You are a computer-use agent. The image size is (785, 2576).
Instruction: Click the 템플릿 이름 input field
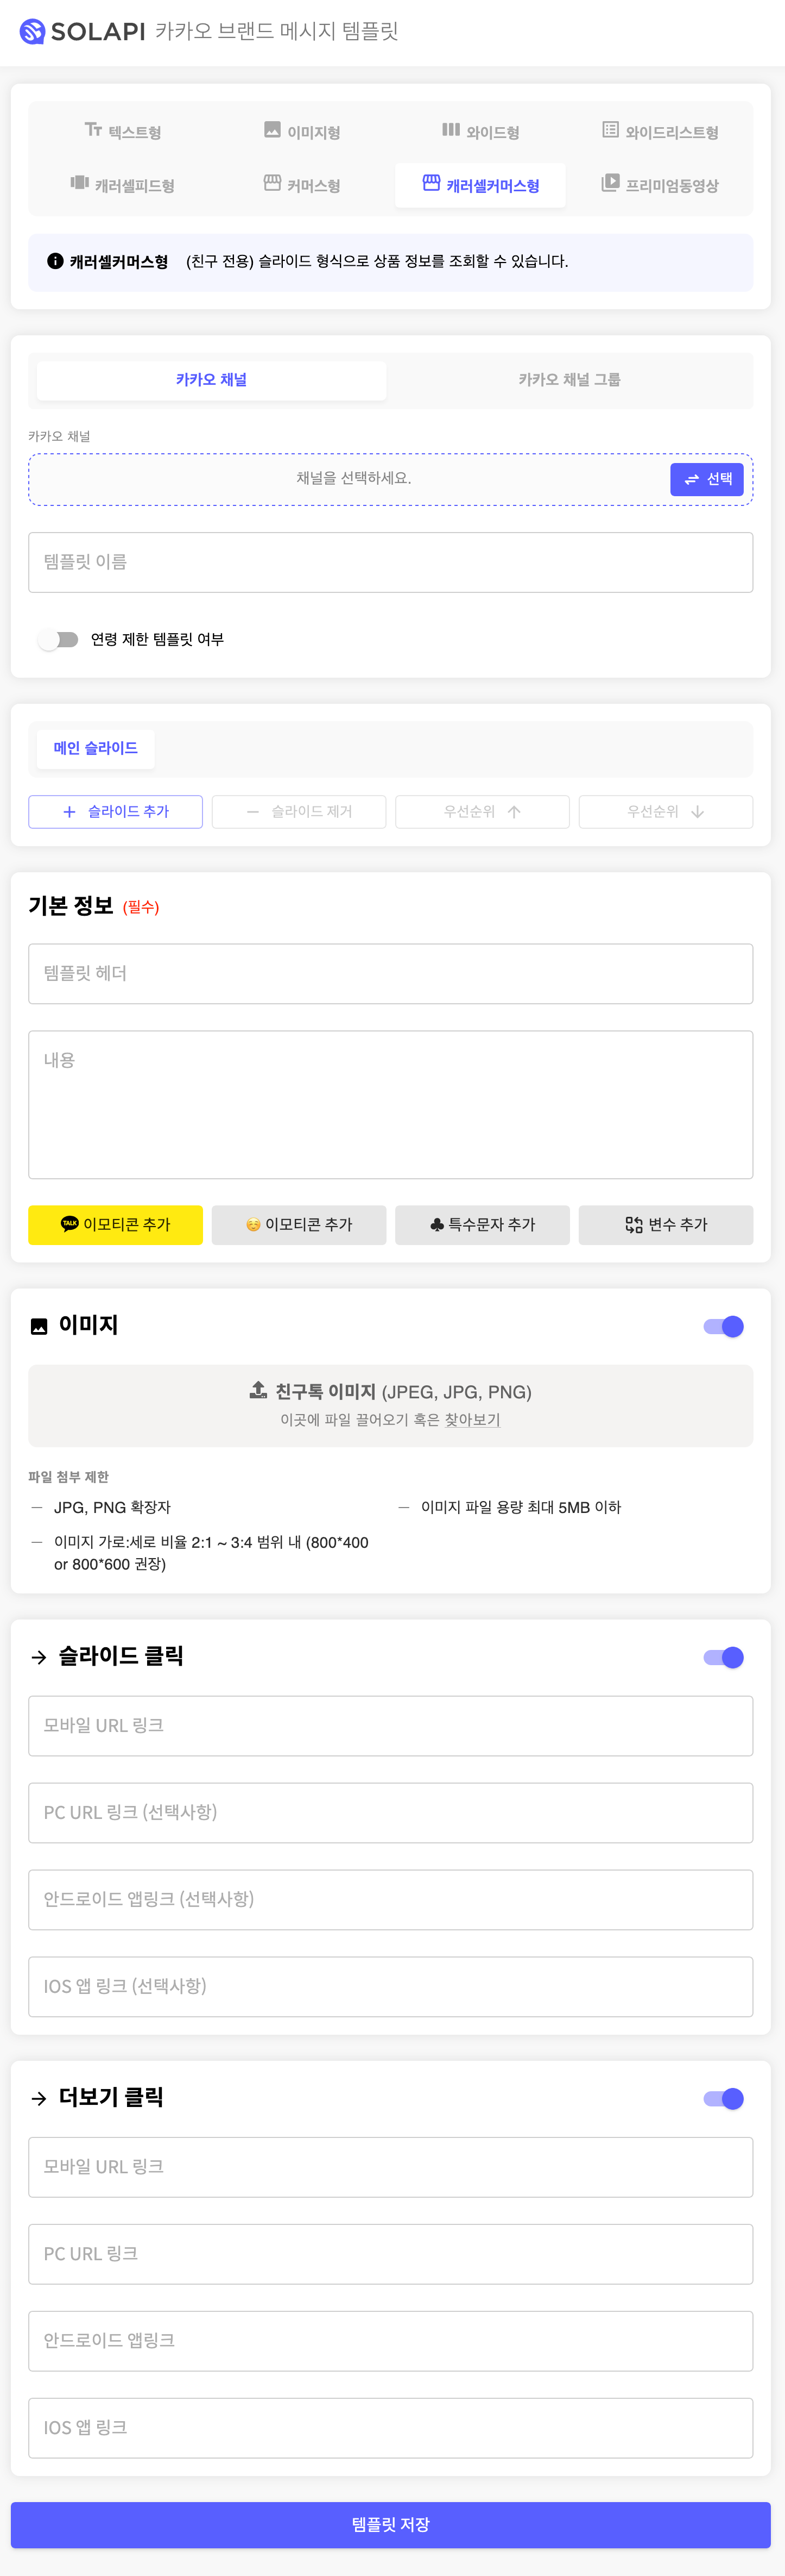[x=390, y=562]
